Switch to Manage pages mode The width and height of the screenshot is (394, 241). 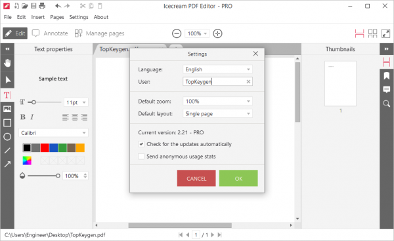pyautogui.click(x=100, y=33)
